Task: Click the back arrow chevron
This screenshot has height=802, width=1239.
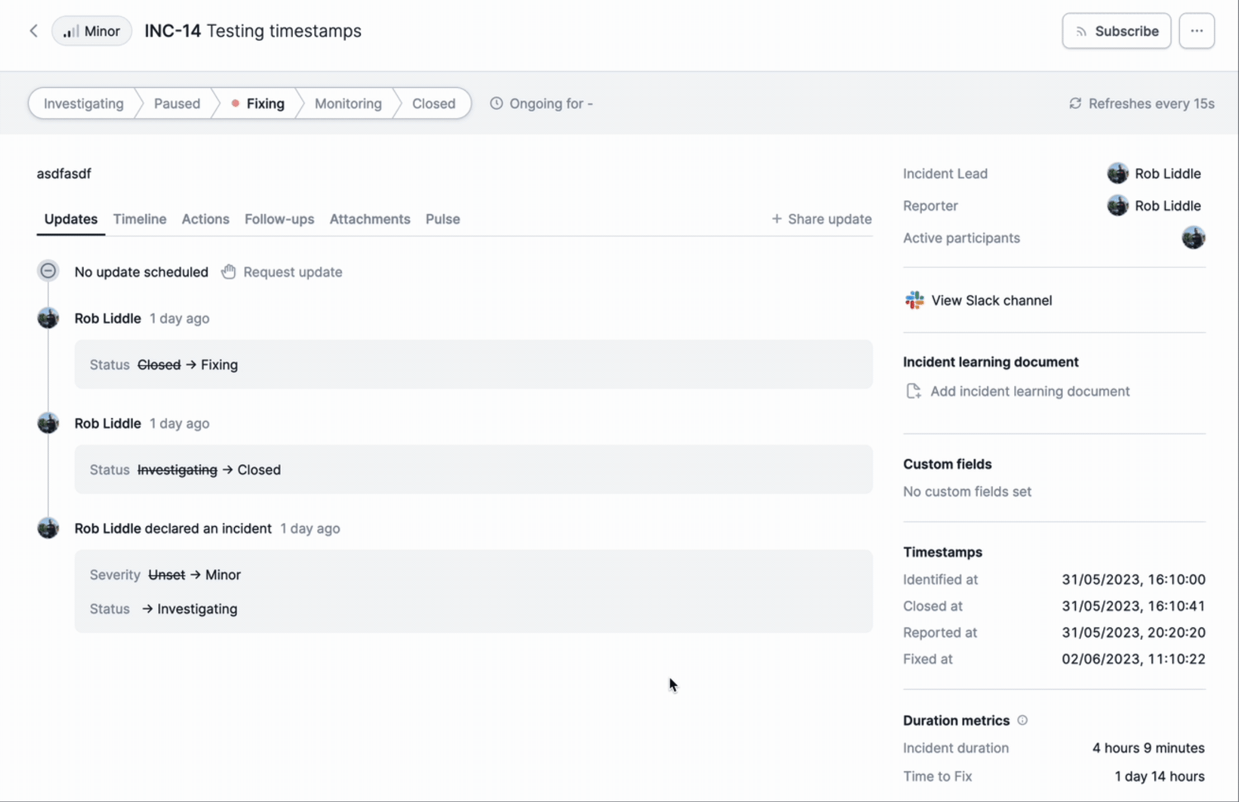Action: pyautogui.click(x=34, y=31)
